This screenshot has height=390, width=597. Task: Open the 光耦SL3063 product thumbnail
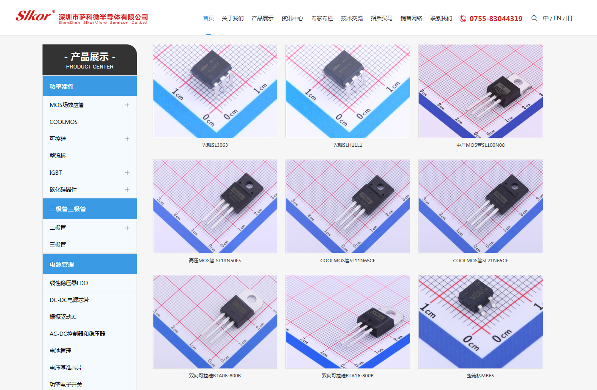[215, 91]
